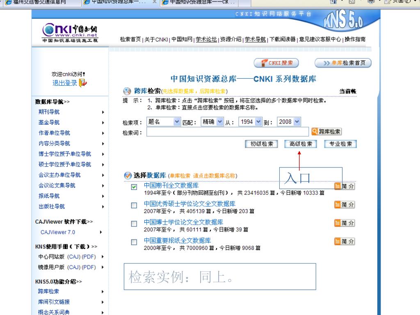This screenshot has height=315, width=420.
Task: Open 中国博士学位论文全文数据库 link
Action: 183,222
